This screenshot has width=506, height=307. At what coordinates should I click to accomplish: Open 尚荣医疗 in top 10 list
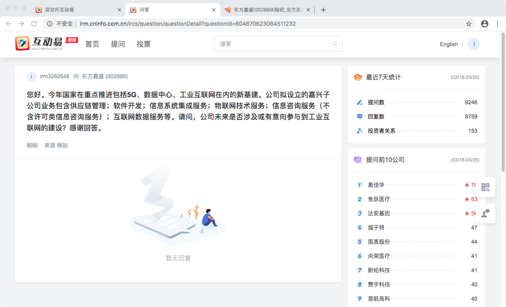click(x=379, y=256)
